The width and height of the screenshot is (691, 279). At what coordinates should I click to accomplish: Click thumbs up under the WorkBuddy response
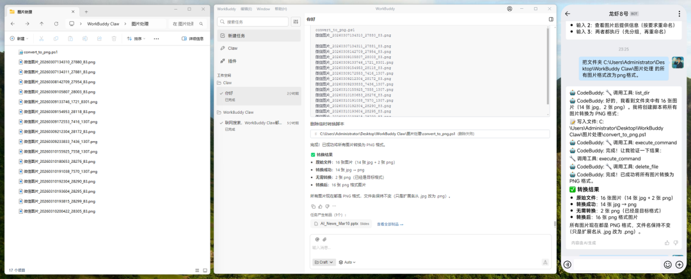click(320, 206)
